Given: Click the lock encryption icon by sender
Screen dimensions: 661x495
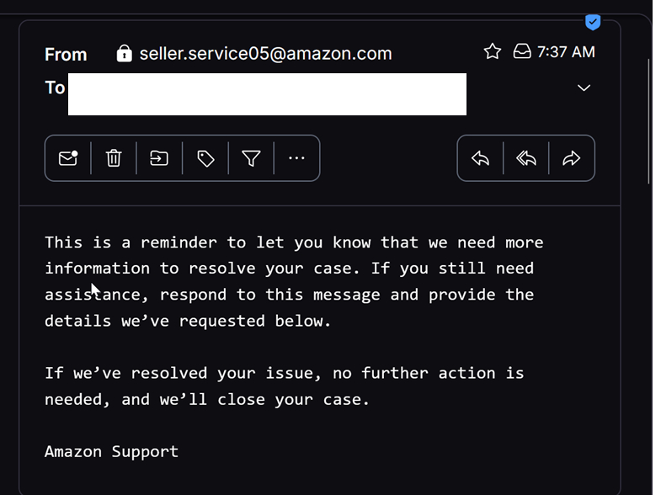Looking at the screenshot, I should [125, 54].
